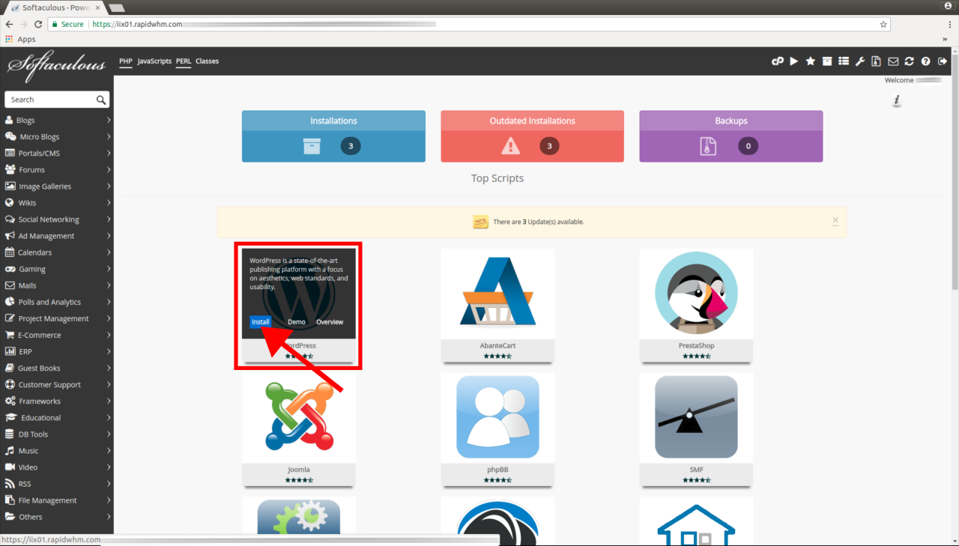Screen dimensions: 959x546
Task: Open Installations using the box icon
Action: (x=826, y=61)
